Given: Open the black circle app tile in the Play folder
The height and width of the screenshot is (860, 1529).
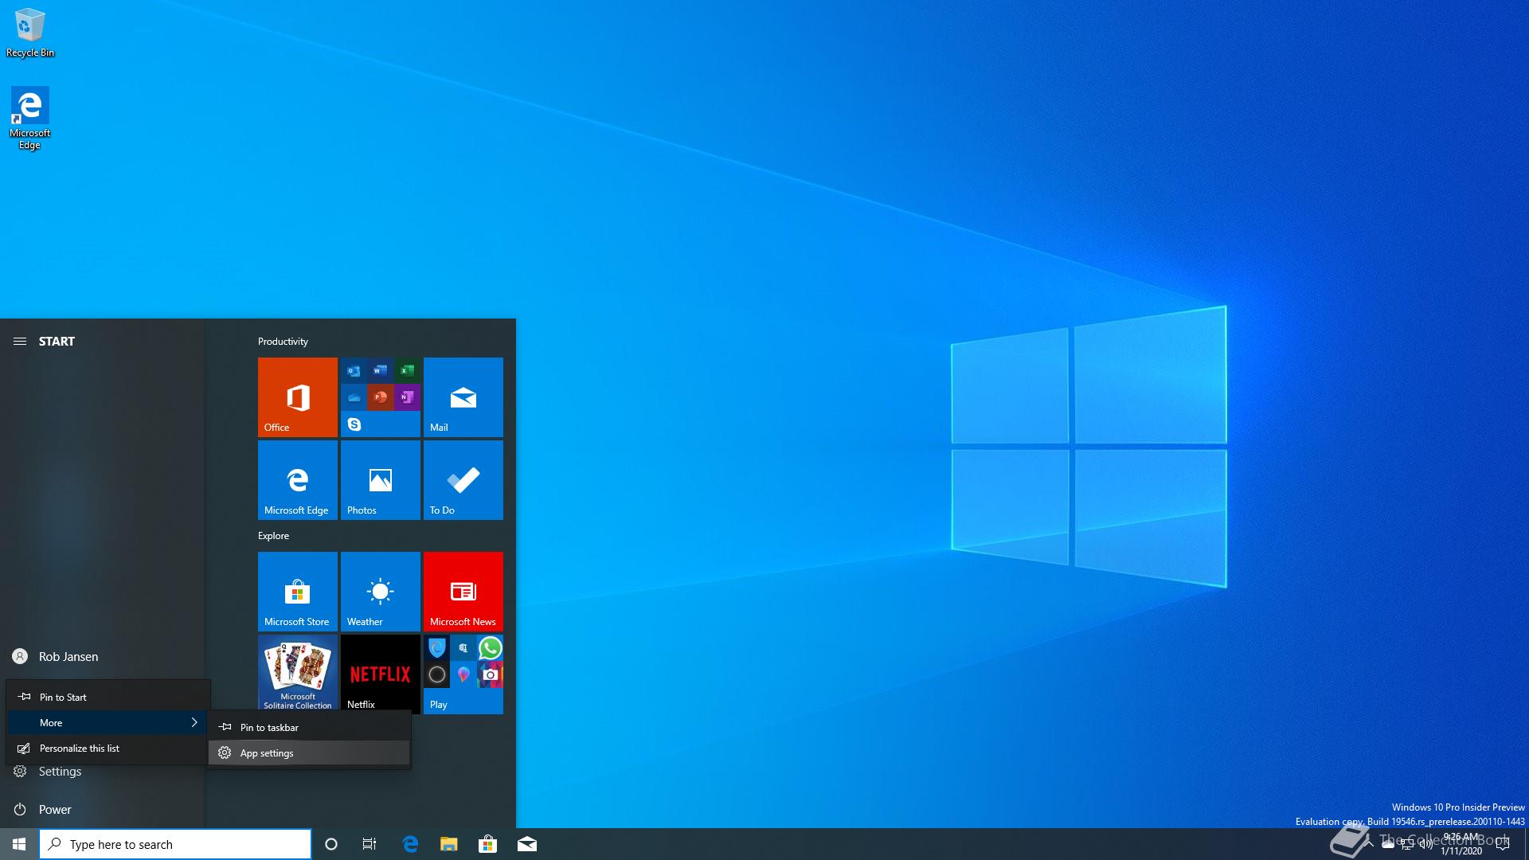Looking at the screenshot, I should [436, 674].
